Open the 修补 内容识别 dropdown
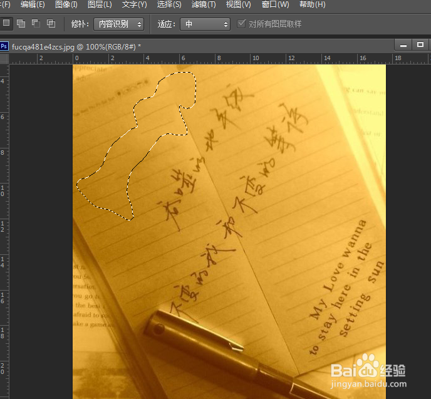Screen dimensions: 431x399 pos(118,24)
